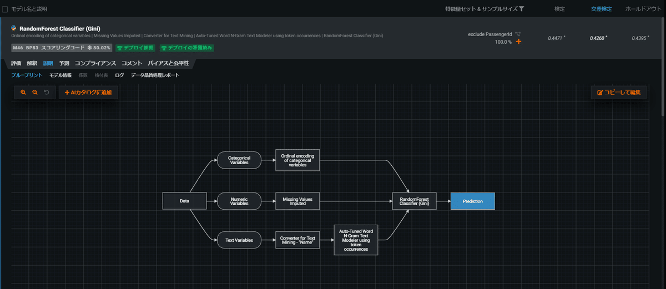Open the コメント tab
Viewport: 666px width, 289px height.
coord(132,63)
